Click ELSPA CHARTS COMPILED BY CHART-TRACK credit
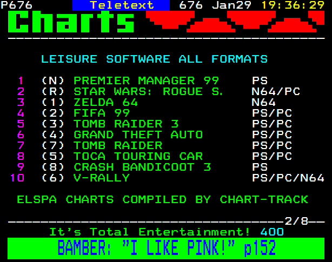Image resolution: width=332 pixels, height=262 pixels. pos(162,200)
